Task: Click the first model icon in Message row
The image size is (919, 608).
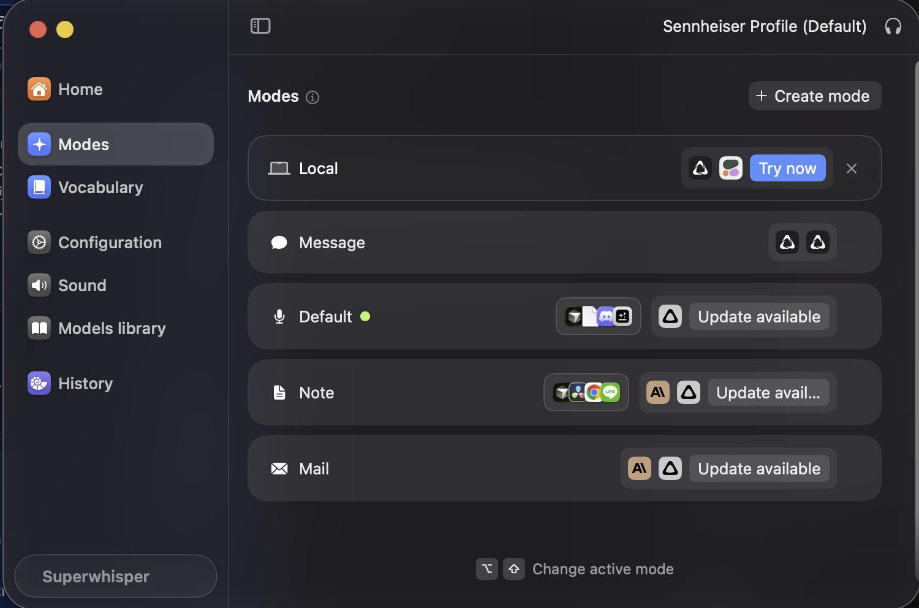Action: [787, 242]
